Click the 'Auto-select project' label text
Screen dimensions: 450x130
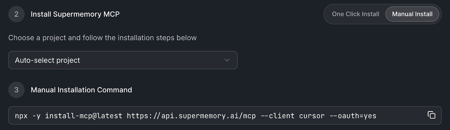coord(47,60)
